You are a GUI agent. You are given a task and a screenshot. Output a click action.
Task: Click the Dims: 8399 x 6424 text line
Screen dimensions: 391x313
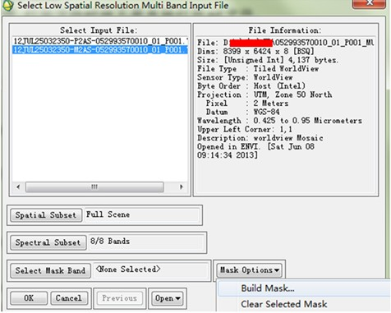255,52
